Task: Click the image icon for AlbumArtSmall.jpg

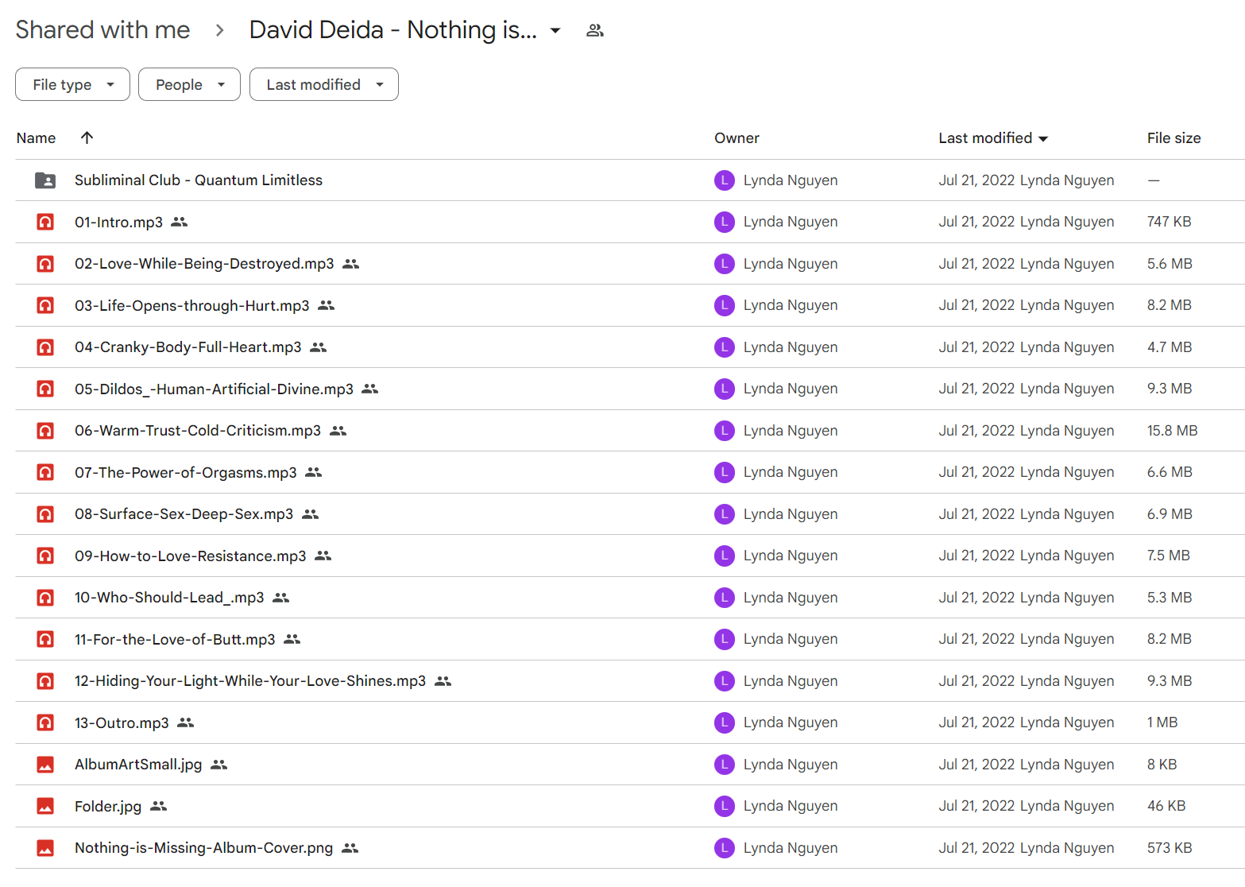Action: coord(45,765)
